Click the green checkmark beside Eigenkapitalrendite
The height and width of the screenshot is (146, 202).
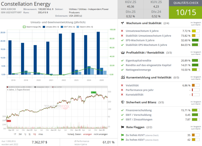pos(122,60)
